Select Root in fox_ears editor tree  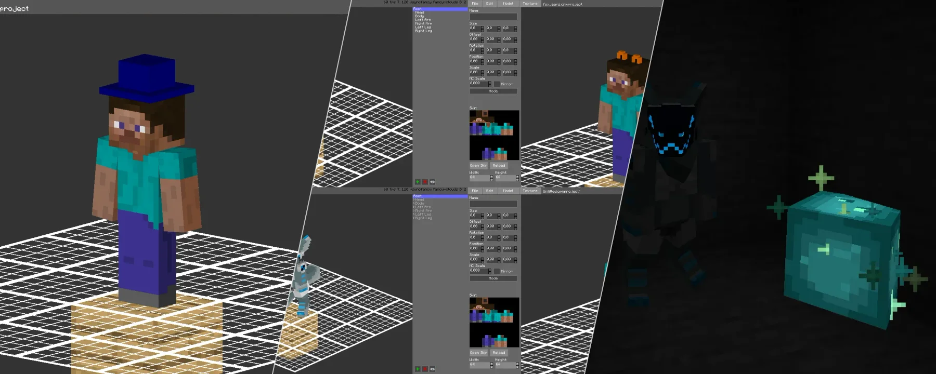tap(440, 9)
